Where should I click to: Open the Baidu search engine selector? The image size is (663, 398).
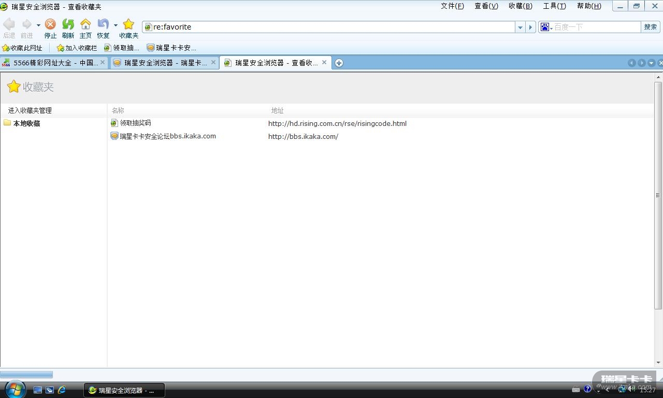546,27
